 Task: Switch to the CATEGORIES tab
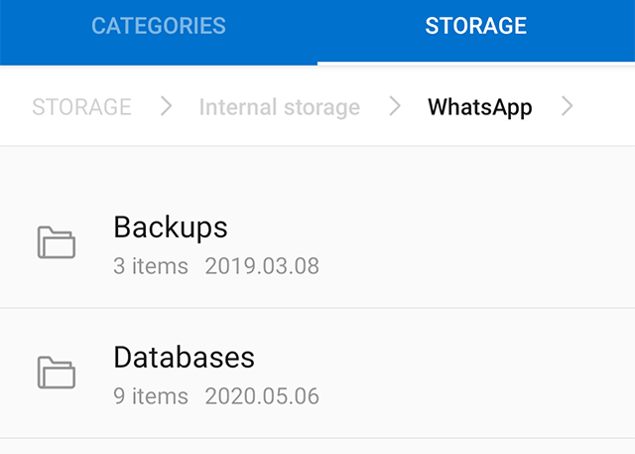159,26
